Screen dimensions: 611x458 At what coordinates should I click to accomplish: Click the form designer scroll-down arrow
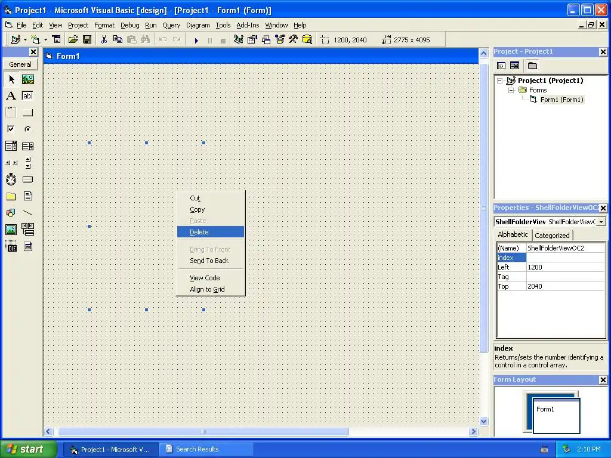(483, 421)
